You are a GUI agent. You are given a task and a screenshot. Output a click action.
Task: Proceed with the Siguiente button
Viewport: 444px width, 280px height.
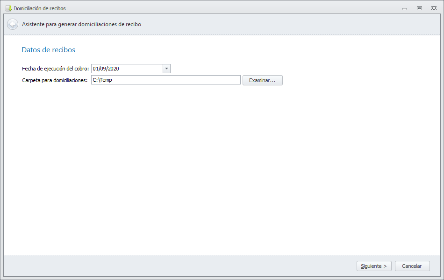pos(374,266)
